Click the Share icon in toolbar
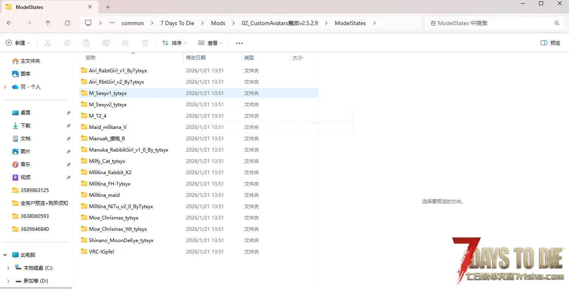The height and width of the screenshot is (289, 569). click(x=125, y=43)
